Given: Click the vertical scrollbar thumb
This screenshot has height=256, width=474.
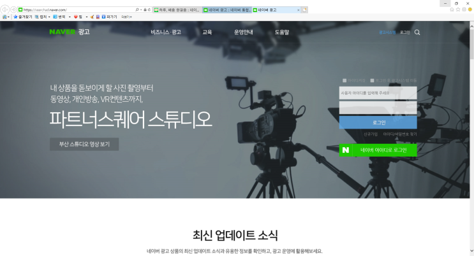Looking at the screenshot, I should click(471, 44).
